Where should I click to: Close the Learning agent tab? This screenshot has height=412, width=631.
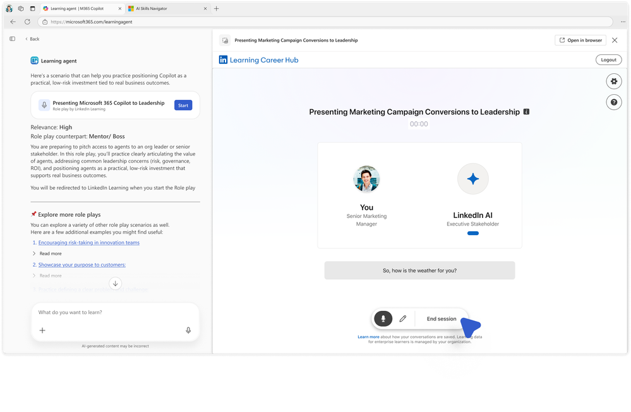(119, 8)
